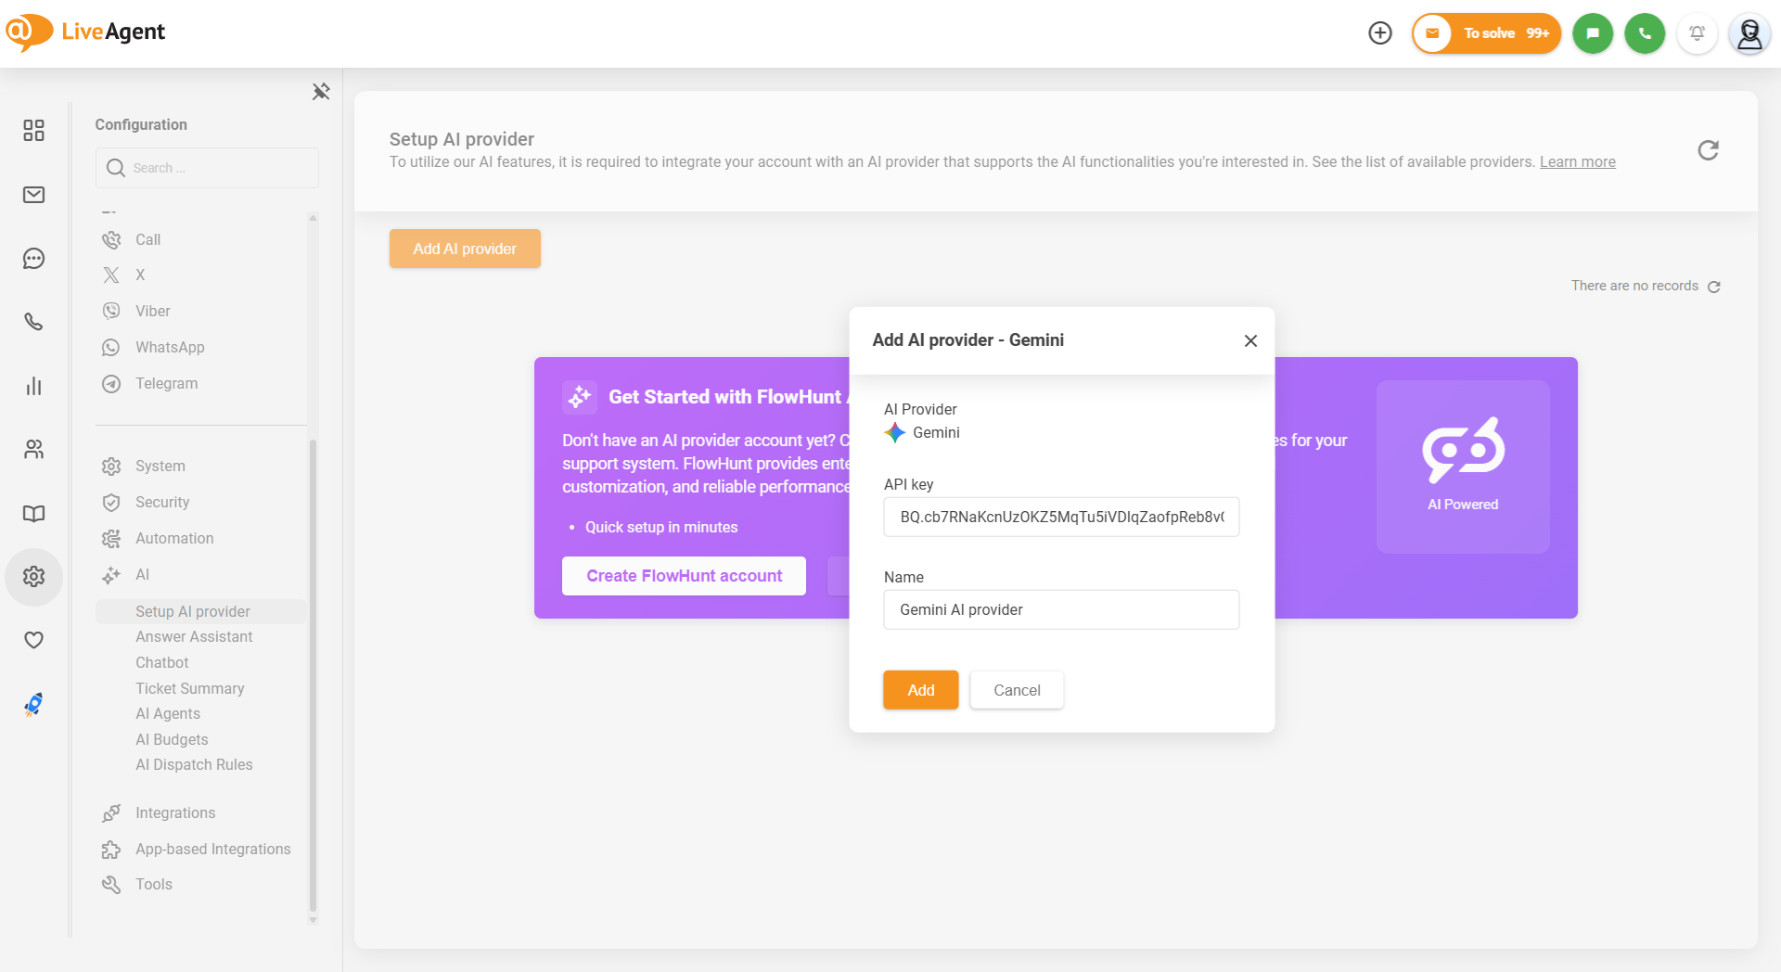Image resolution: width=1781 pixels, height=972 pixels.
Task: Open the Chats bubble icon in sidebar
Action: [x=34, y=259]
